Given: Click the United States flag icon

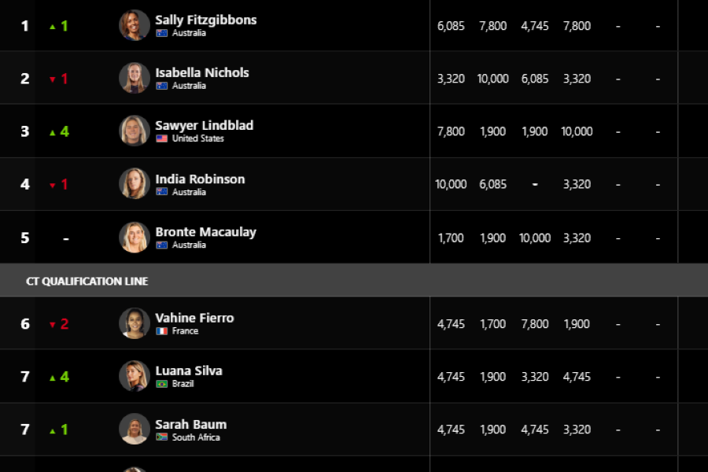Looking at the screenshot, I should 161,138.
